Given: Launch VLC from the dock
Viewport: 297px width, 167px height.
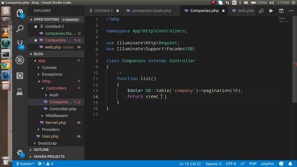Looking at the screenshot, I should pyautogui.click(x=6, y=32).
